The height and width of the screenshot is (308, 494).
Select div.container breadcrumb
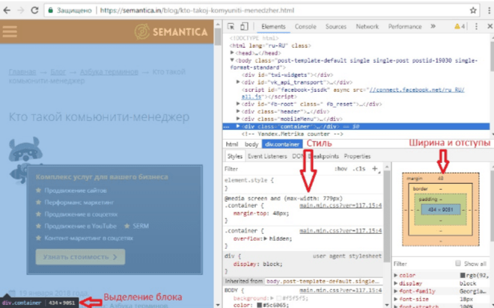point(282,144)
